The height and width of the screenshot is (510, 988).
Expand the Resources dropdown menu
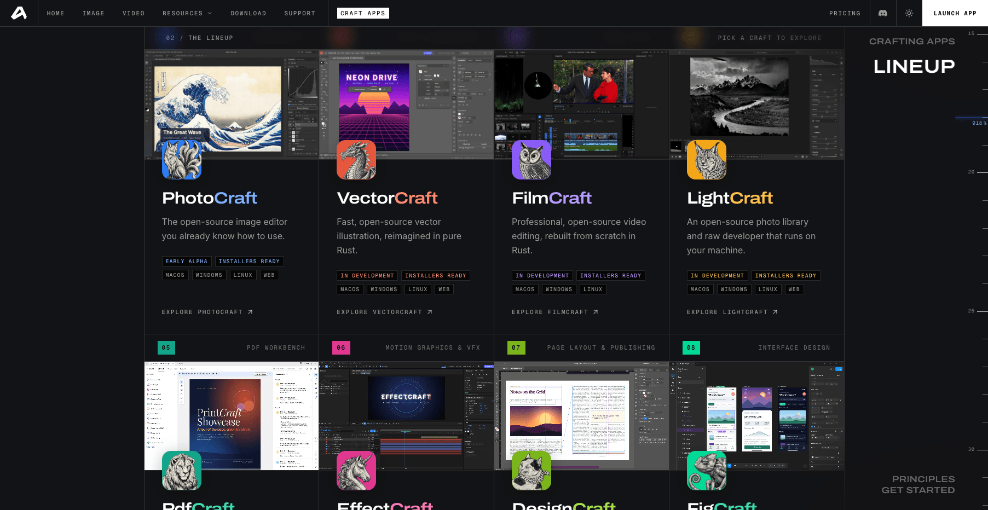(x=187, y=13)
